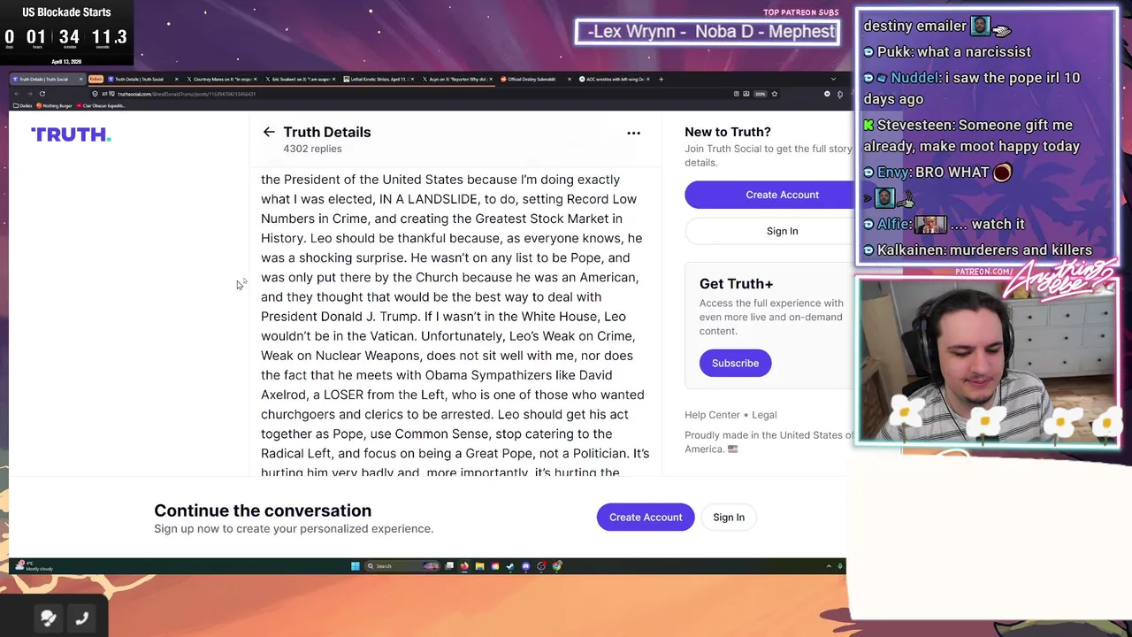Viewport: 1132px width, 637px height.
Task: Open the Nothing Burger bookmark
Action: [55, 105]
